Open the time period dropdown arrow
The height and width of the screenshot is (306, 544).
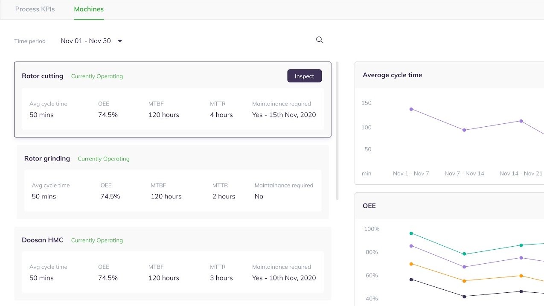tap(120, 41)
